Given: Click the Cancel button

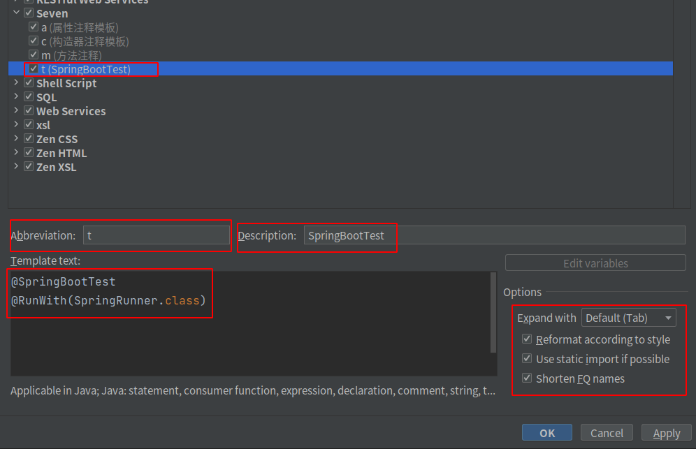Looking at the screenshot, I should (607, 433).
